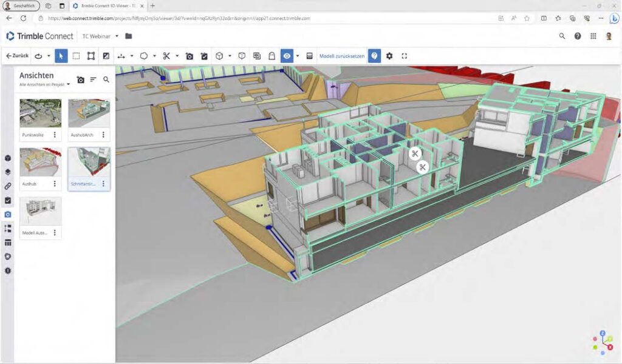Open options menu for Punktwolke view
The width and height of the screenshot is (622, 364).
(x=55, y=135)
